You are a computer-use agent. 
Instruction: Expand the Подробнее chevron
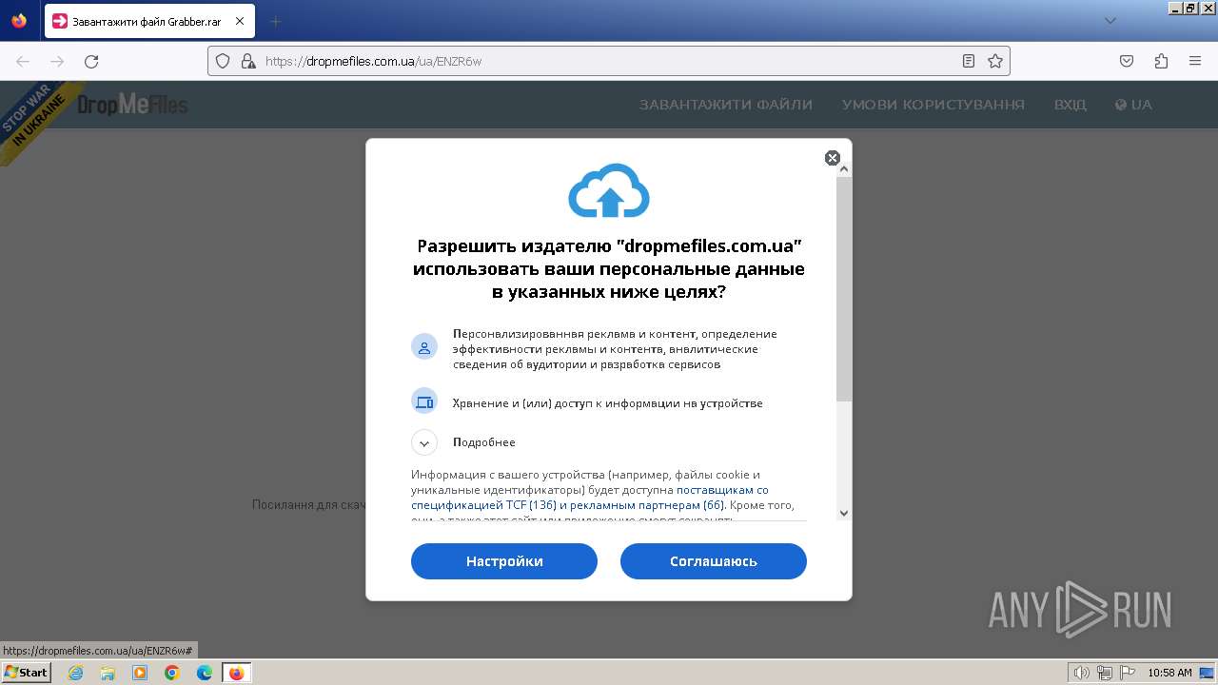click(424, 442)
